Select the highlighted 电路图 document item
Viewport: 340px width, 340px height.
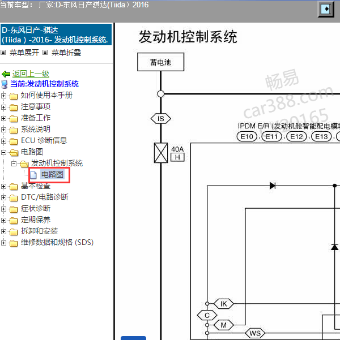(x=52, y=175)
